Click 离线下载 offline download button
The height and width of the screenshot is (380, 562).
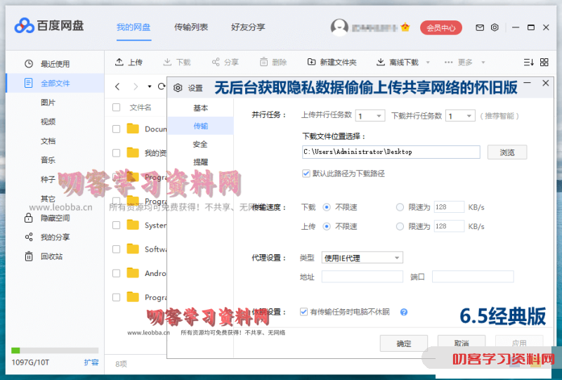click(398, 63)
